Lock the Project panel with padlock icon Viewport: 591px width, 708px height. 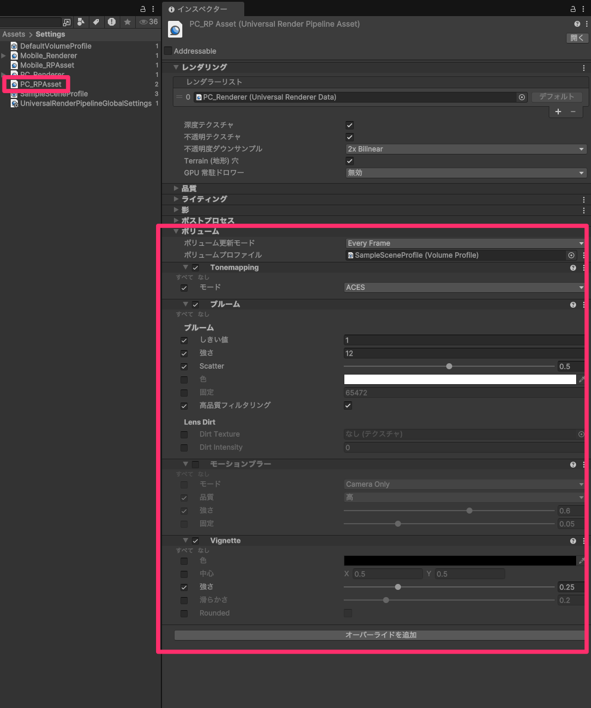click(x=142, y=8)
